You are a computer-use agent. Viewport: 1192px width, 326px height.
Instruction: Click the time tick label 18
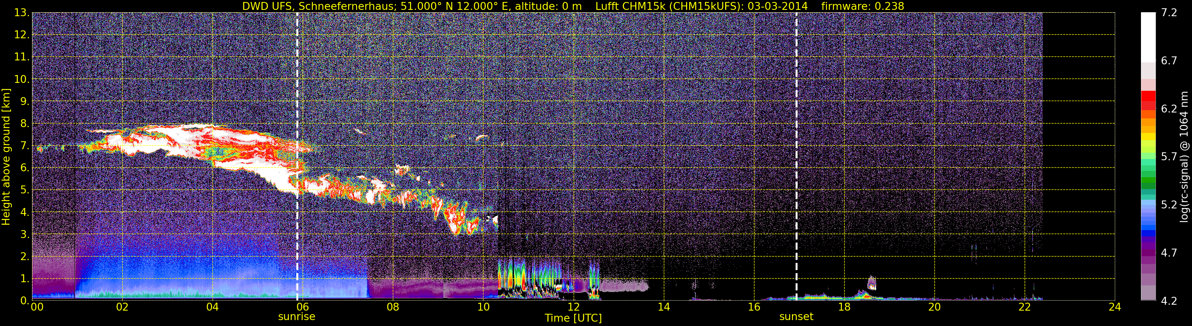click(x=844, y=307)
